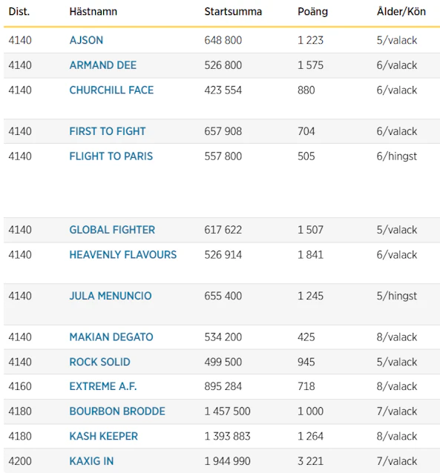Select the CHURCHILL FACE link

tap(111, 90)
